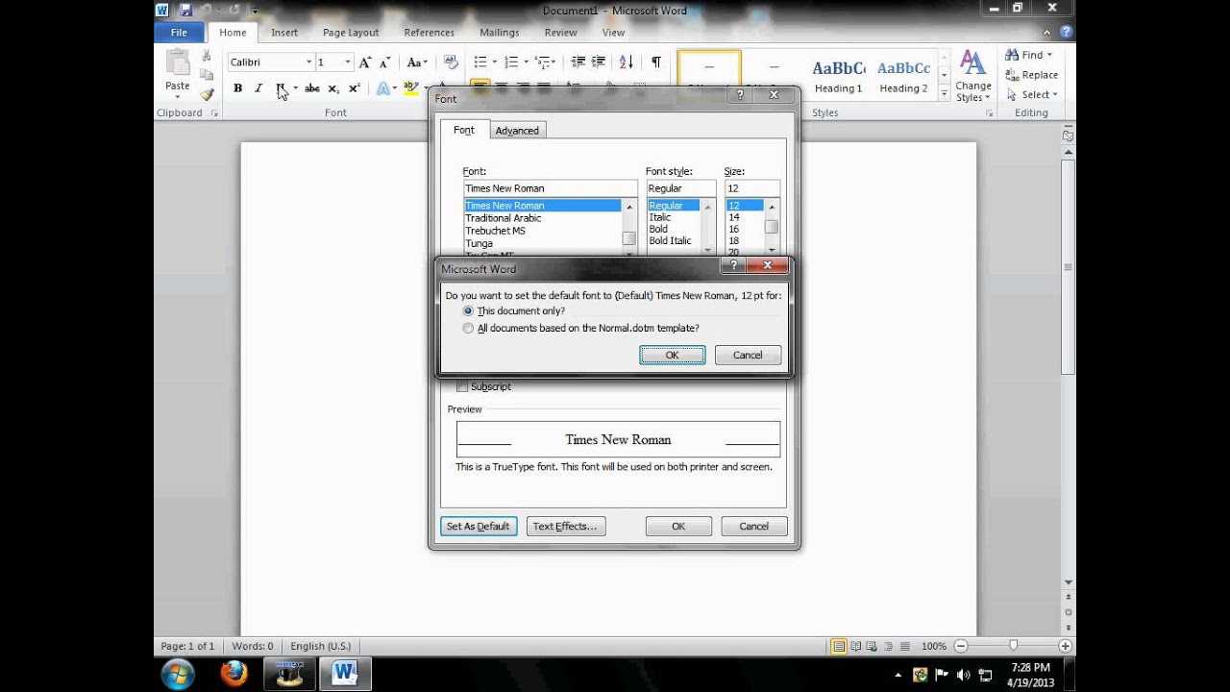Screen dimensions: 1230x692
Task: Click the Font name input field
Action: tap(550, 188)
